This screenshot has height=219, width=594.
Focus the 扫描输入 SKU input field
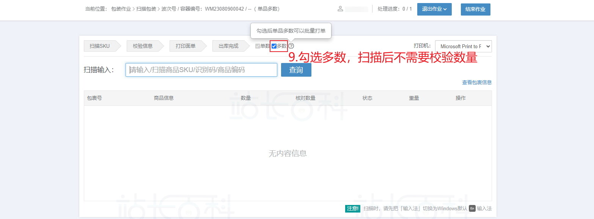pyautogui.click(x=201, y=70)
